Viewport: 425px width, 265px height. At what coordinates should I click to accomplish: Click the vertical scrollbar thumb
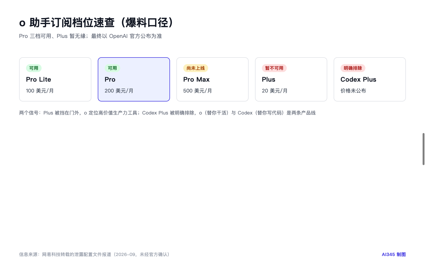pyautogui.click(x=423, y=149)
